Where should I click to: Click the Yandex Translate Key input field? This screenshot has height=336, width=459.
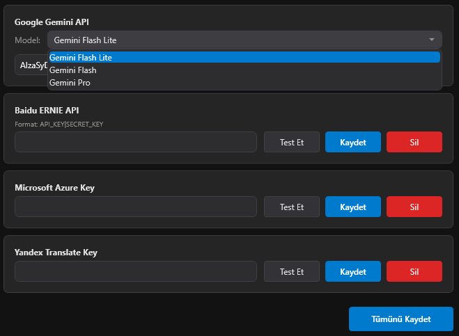[136, 271]
